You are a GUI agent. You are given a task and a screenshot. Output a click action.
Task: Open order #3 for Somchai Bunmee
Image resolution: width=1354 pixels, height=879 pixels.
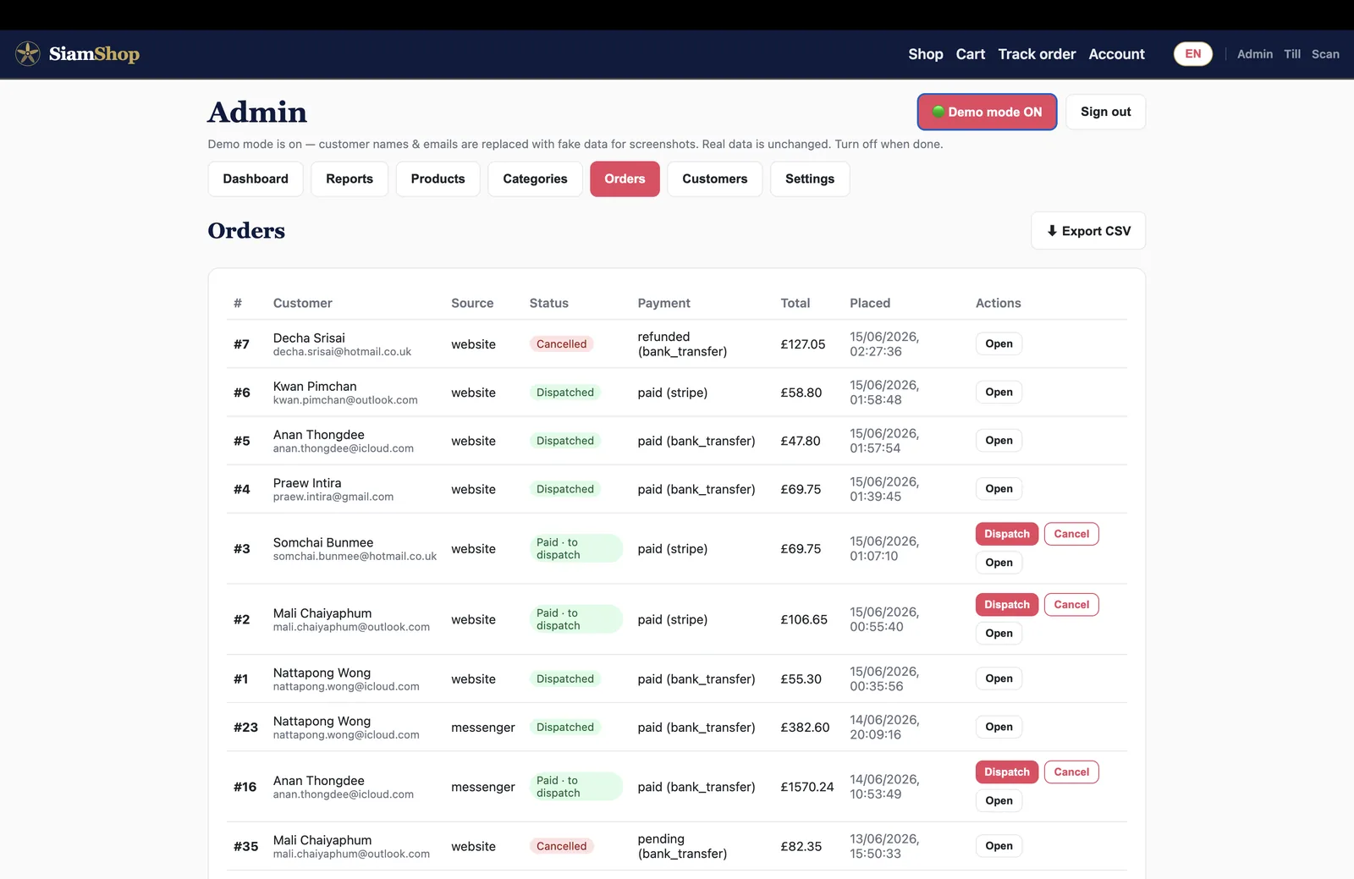(999, 563)
